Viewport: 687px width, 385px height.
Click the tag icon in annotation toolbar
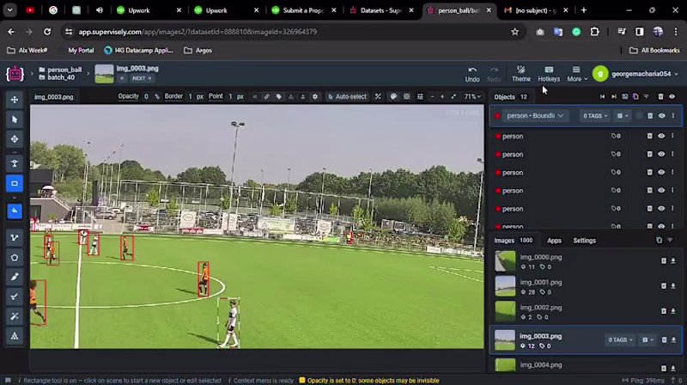(278, 96)
